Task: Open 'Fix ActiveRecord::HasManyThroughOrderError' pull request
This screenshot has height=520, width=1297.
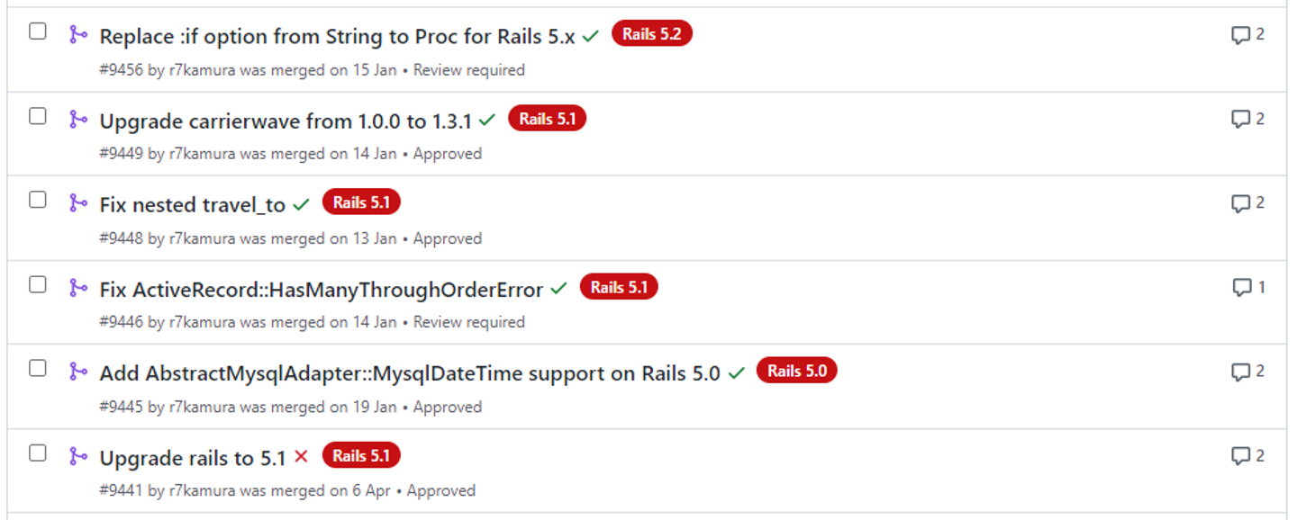Action: [321, 290]
